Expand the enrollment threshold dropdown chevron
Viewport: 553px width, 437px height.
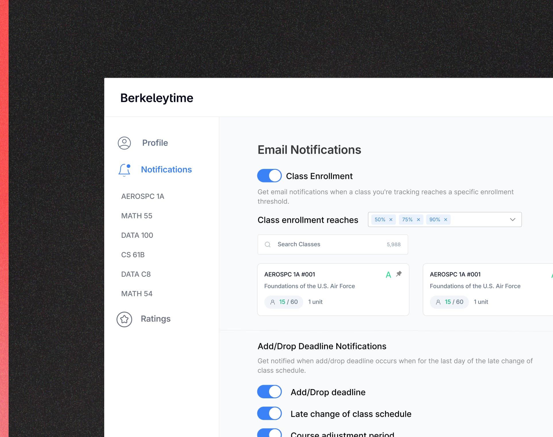point(513,220)
